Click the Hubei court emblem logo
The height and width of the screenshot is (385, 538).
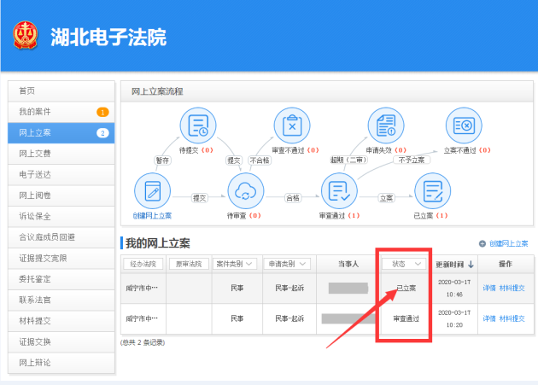point(26,36)
